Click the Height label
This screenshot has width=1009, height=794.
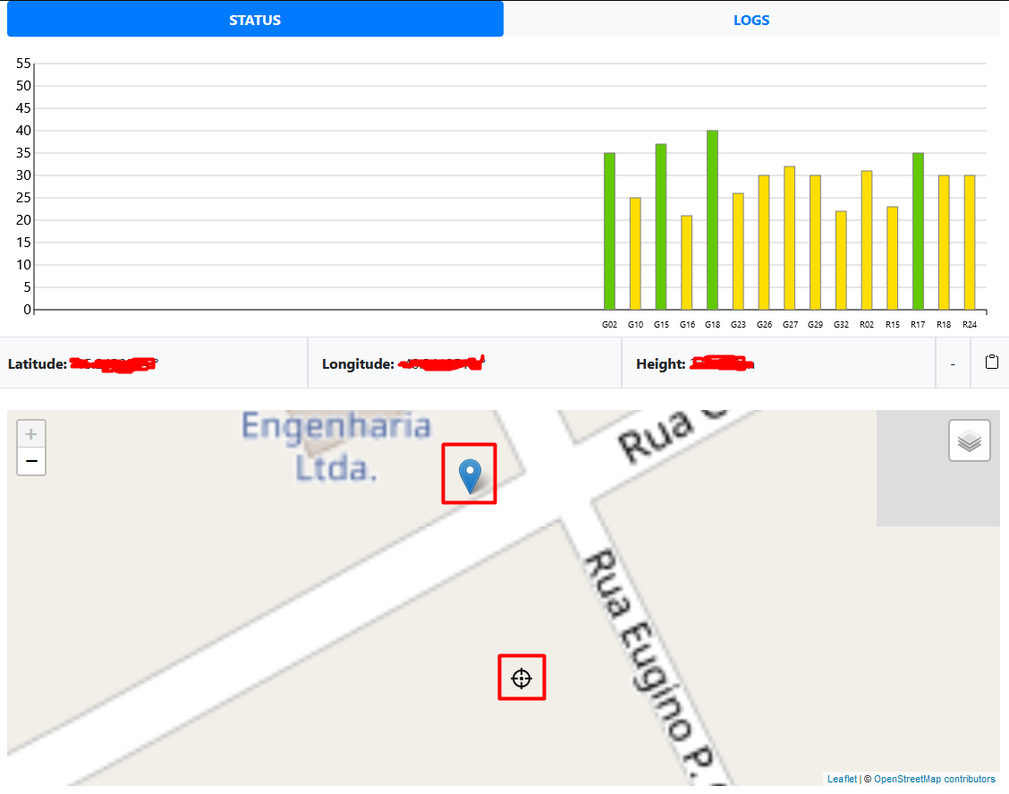[661, 363]
